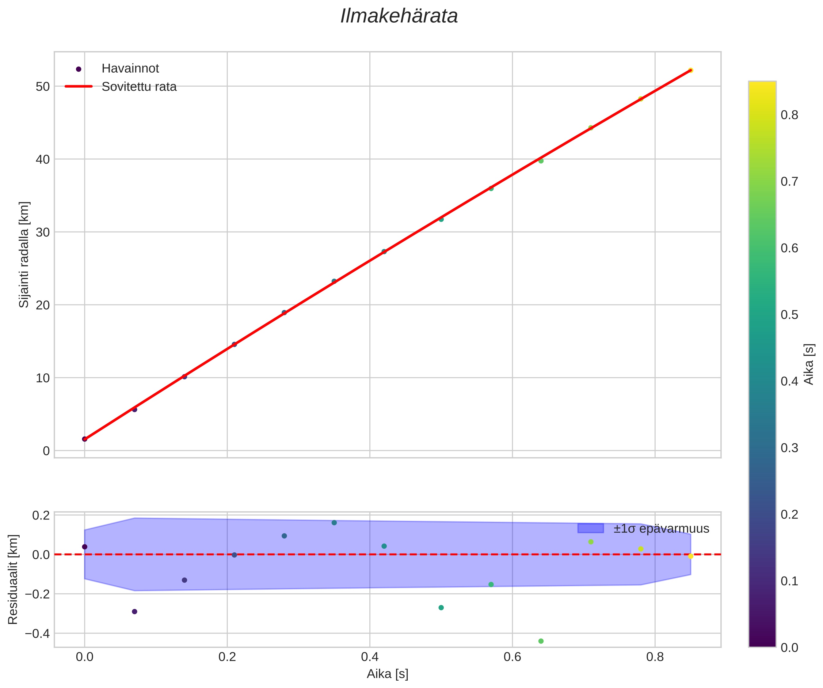The height and width of the screenshot is (688, 823).
Task: Click the residual point near −0.29 km
Action: tap(135, 612)
